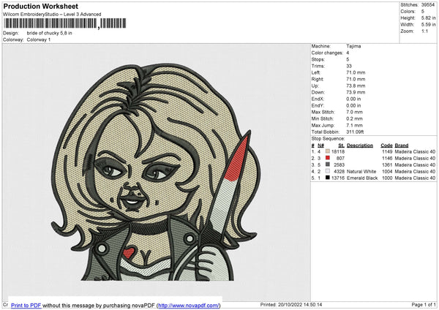Click the stitch count 18118
The image size is (439, 310).
point(338,151)
